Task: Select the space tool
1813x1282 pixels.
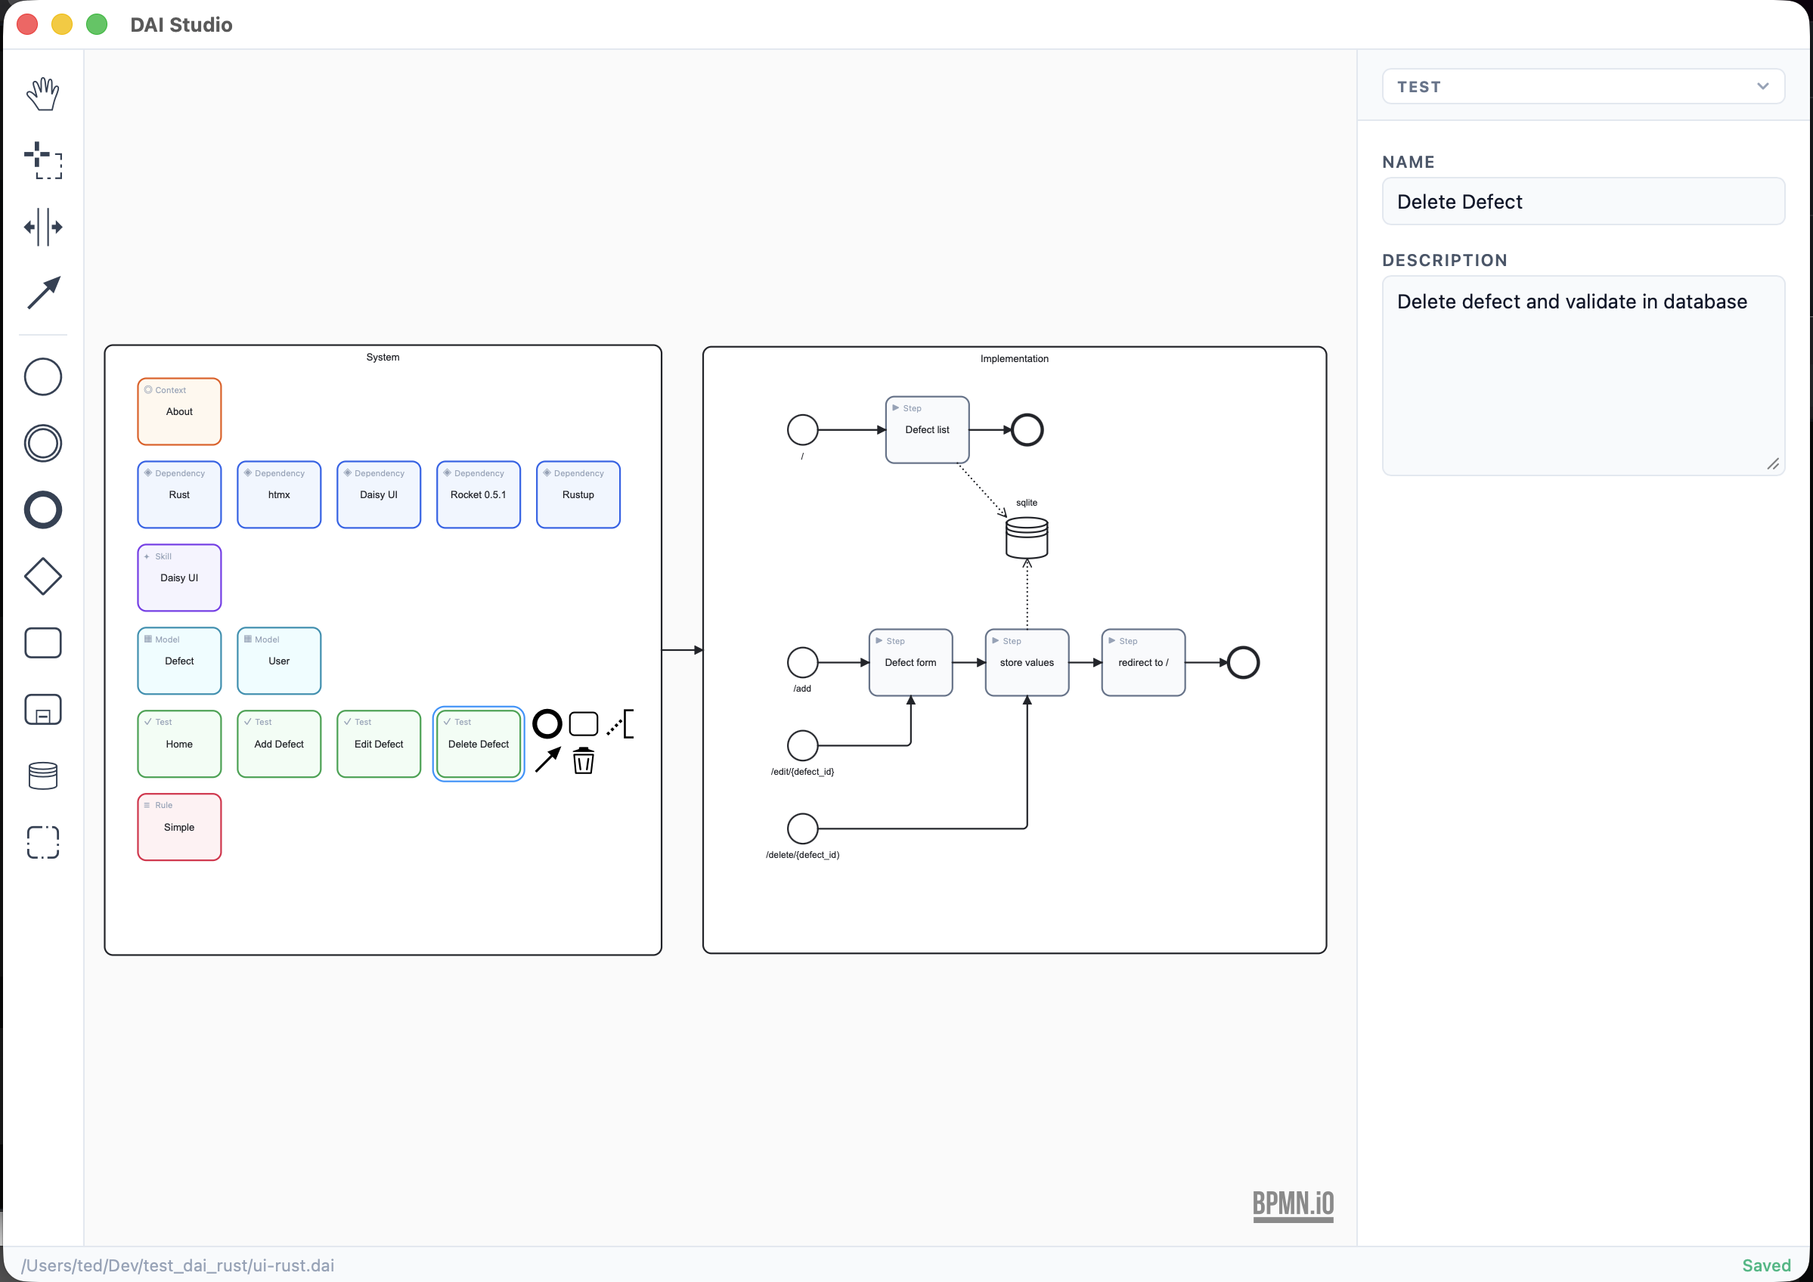Action: click(43, 228)
